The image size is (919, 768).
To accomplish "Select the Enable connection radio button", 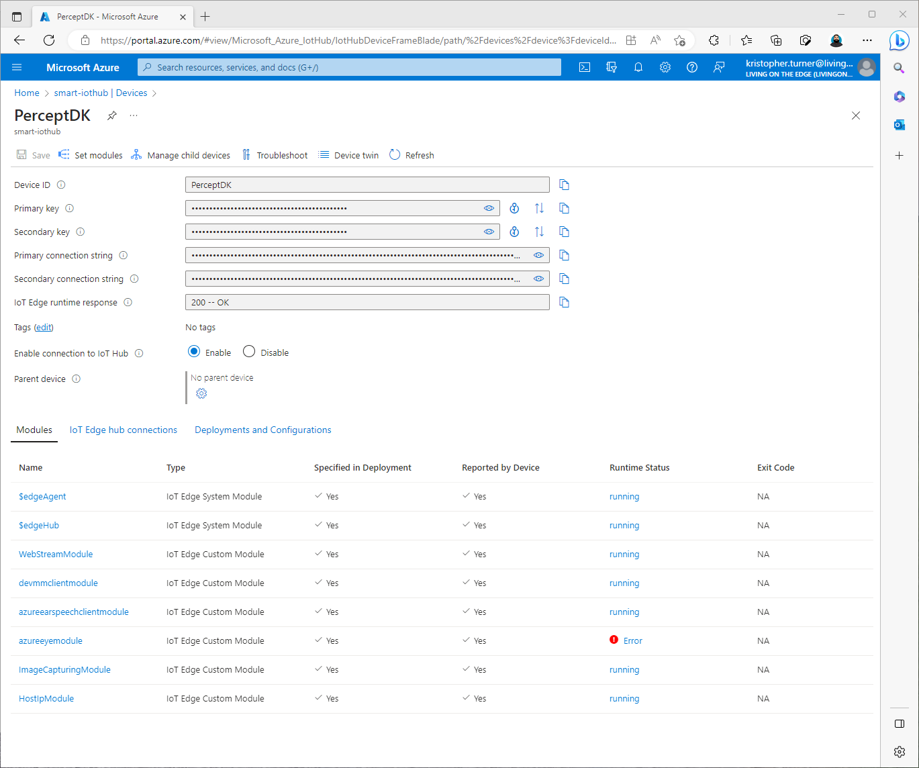I will click(194, 352).
